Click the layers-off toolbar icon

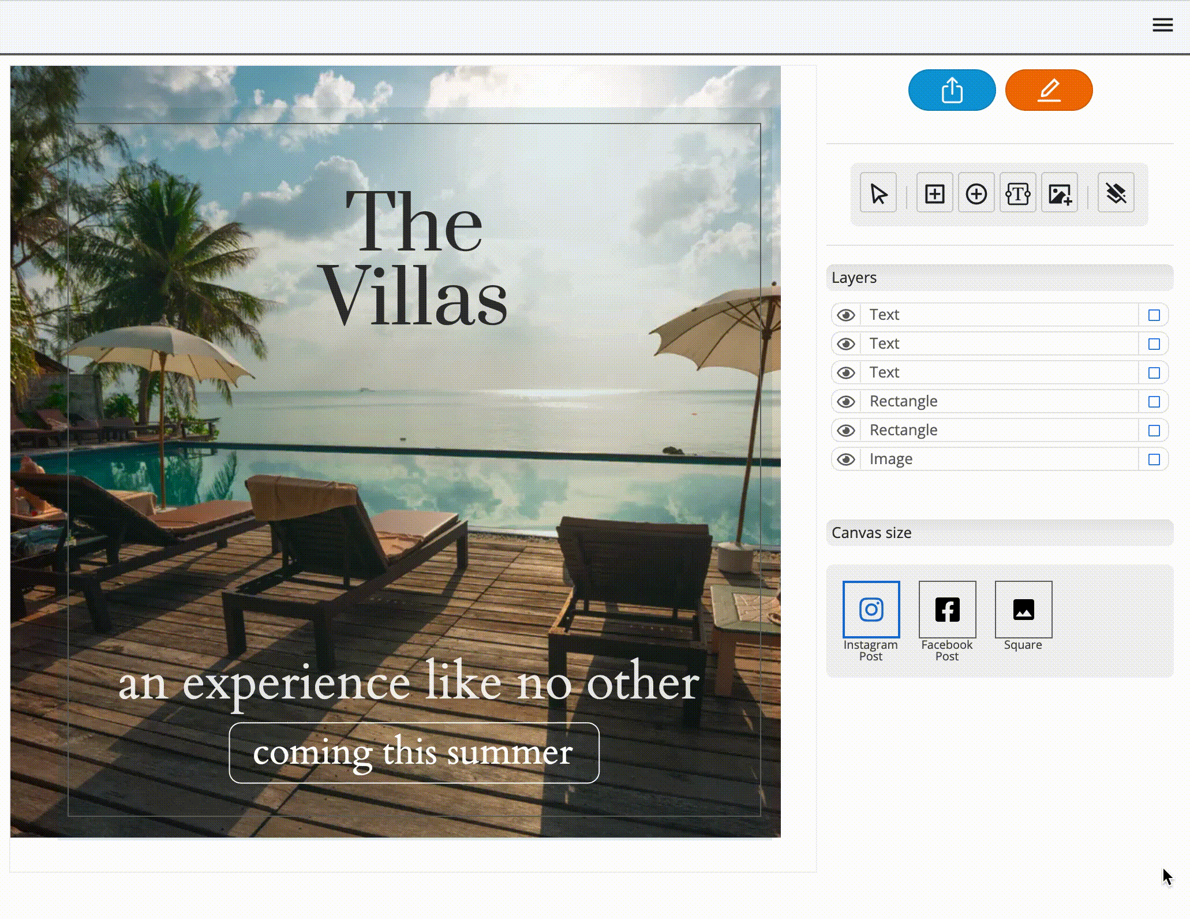tap(1116, 193)
